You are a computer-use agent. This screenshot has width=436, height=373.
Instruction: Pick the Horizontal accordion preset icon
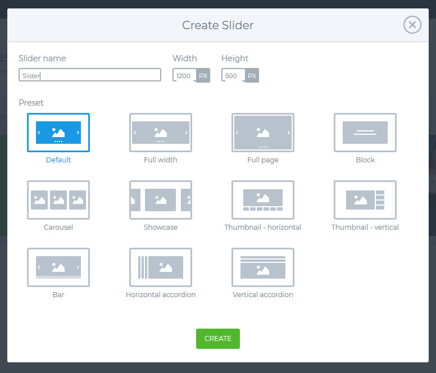pyautogui.click(x=161, y=267)
